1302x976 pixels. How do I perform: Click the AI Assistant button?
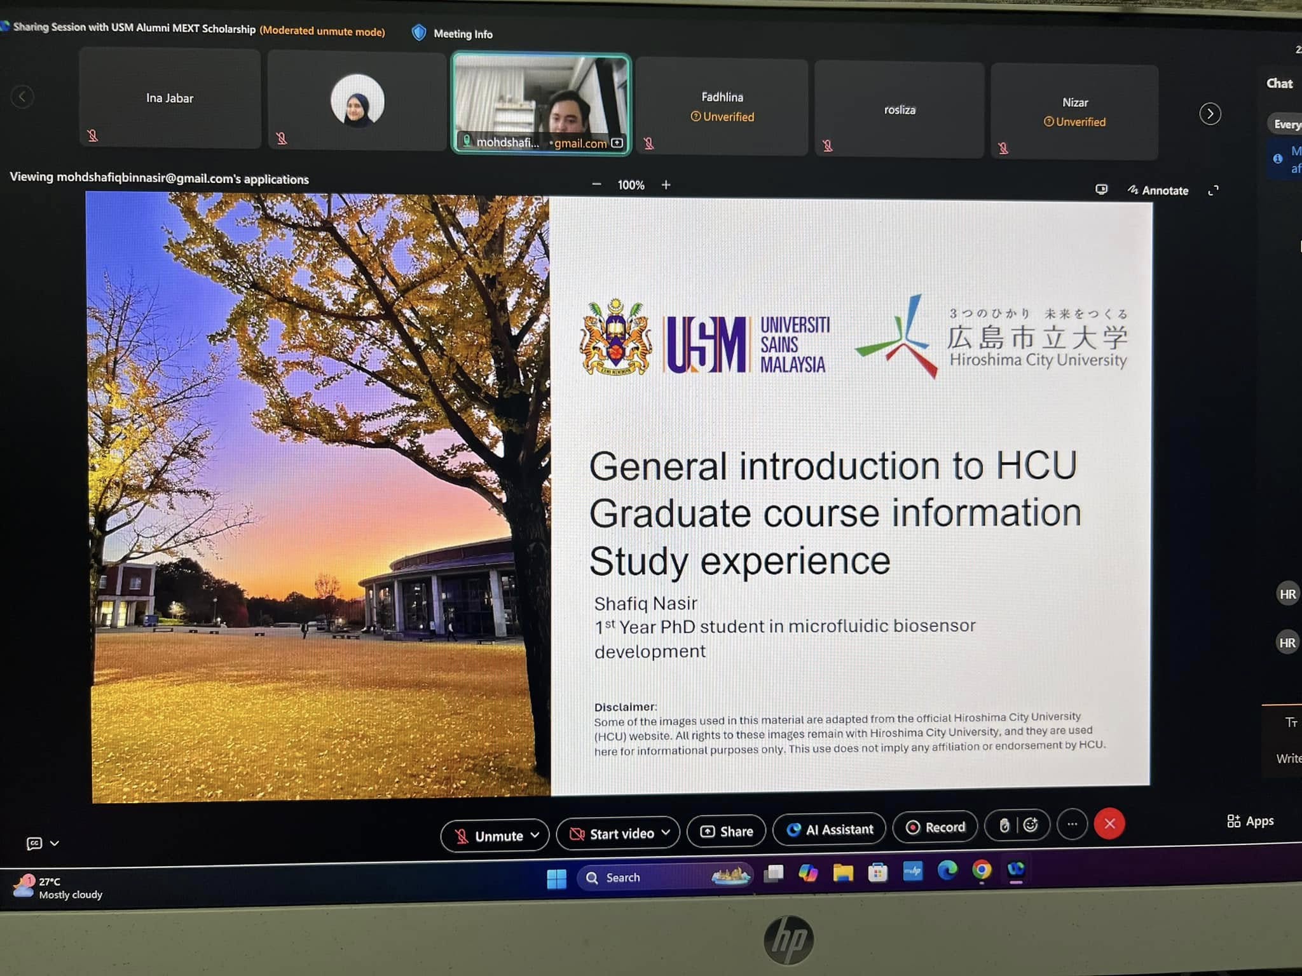829,829
